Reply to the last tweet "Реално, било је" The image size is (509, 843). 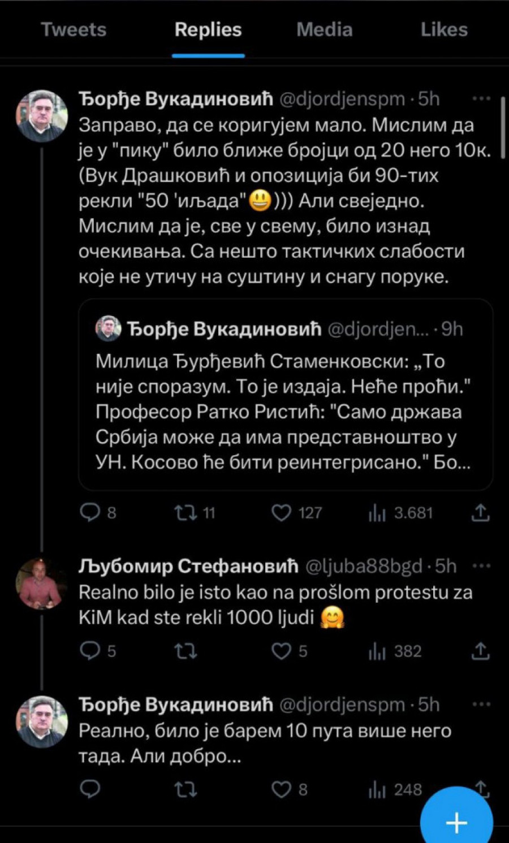coord(90,789)
